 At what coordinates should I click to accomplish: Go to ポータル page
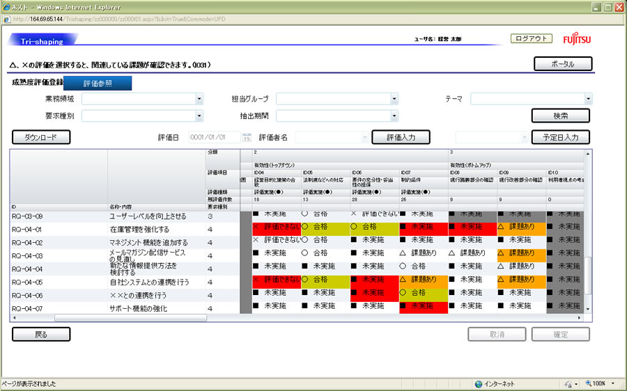pos(563,64)
